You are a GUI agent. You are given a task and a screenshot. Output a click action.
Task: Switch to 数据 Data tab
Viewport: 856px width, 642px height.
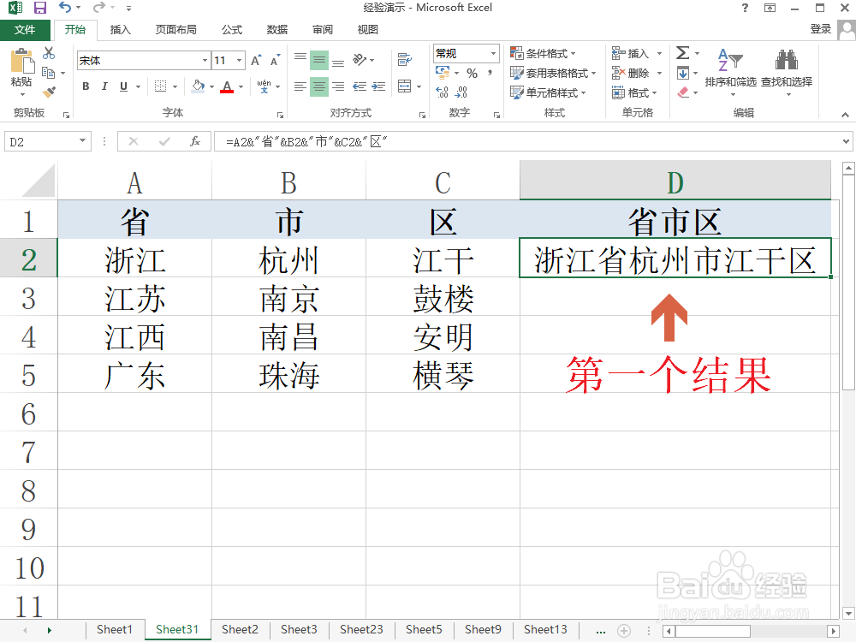[277, 30]
